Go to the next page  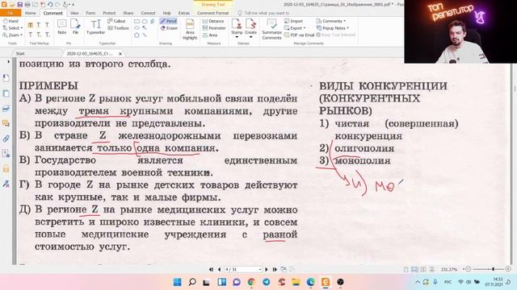[x=267, y=269]
